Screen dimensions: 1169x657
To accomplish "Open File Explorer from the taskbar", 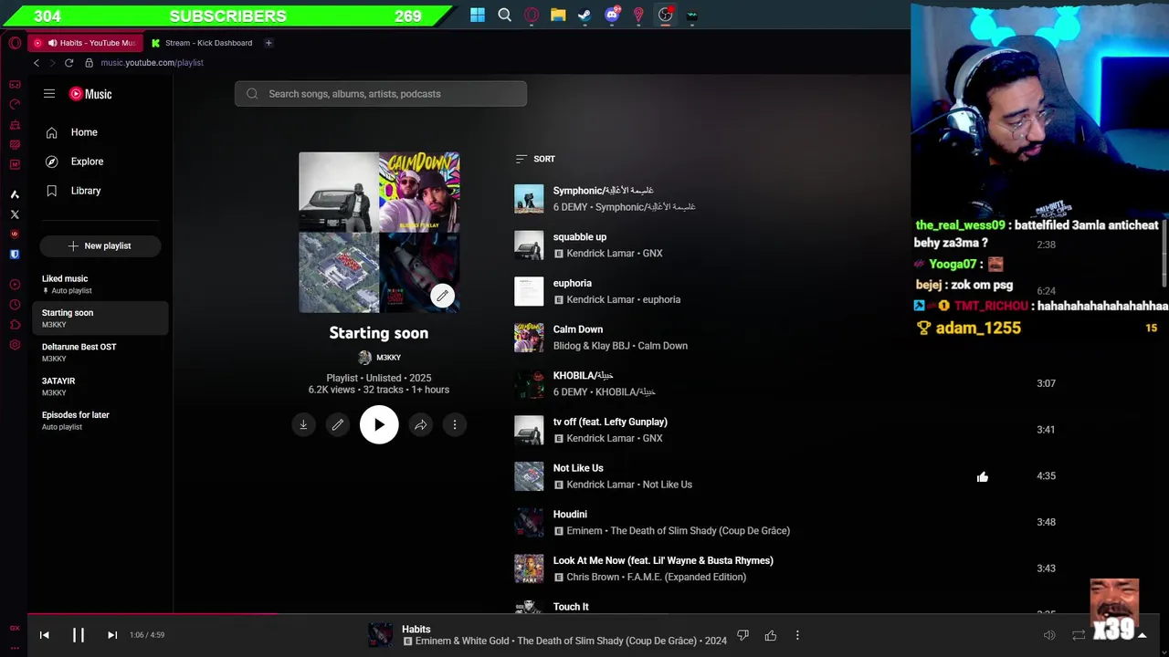I will tap(558, 15).
